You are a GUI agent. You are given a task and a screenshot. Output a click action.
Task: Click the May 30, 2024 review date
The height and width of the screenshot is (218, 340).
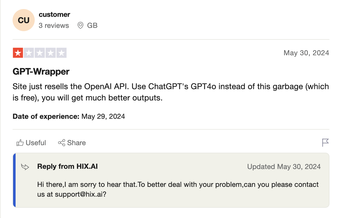[x=306, y=53]
